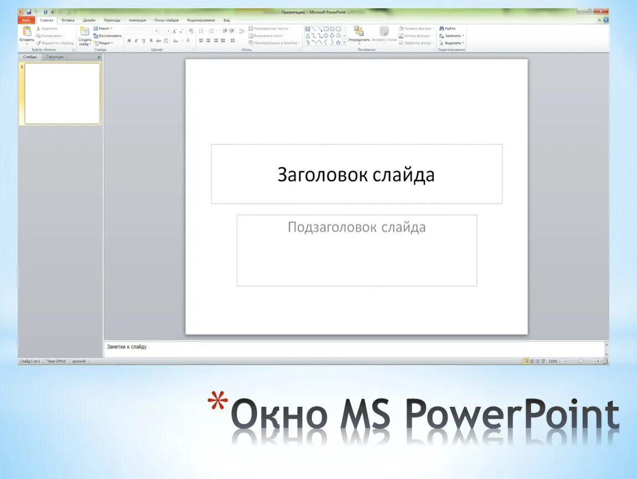
Task: Start slide show from status bar icon
Action: point(543,361)
